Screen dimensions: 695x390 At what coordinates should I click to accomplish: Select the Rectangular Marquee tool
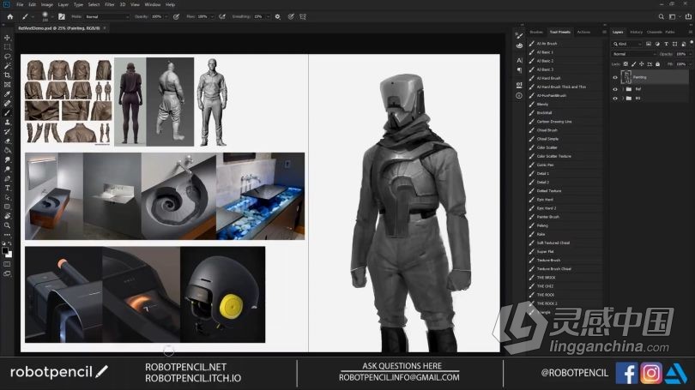(7, 47)
